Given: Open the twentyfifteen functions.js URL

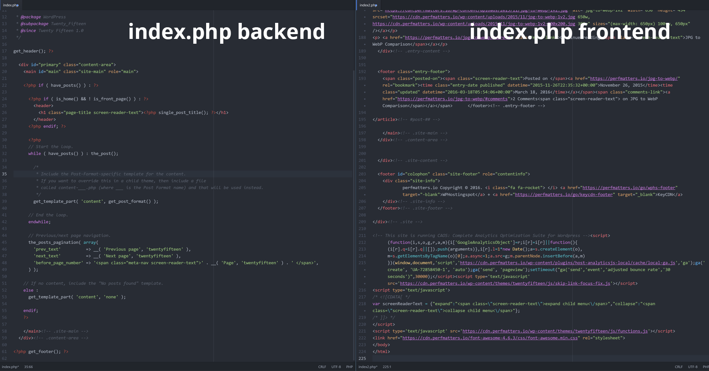Looking at the screenshot, I should [555, 331].
